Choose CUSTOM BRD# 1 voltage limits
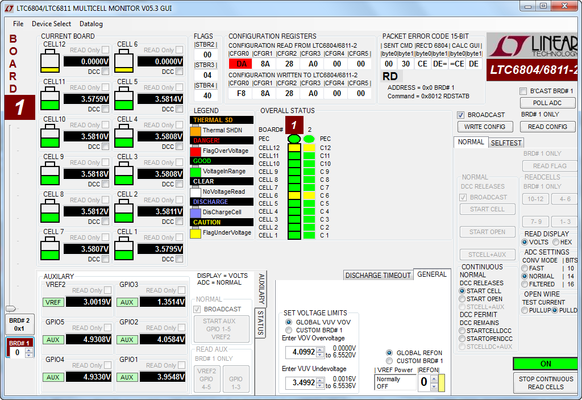 [289, 330]
